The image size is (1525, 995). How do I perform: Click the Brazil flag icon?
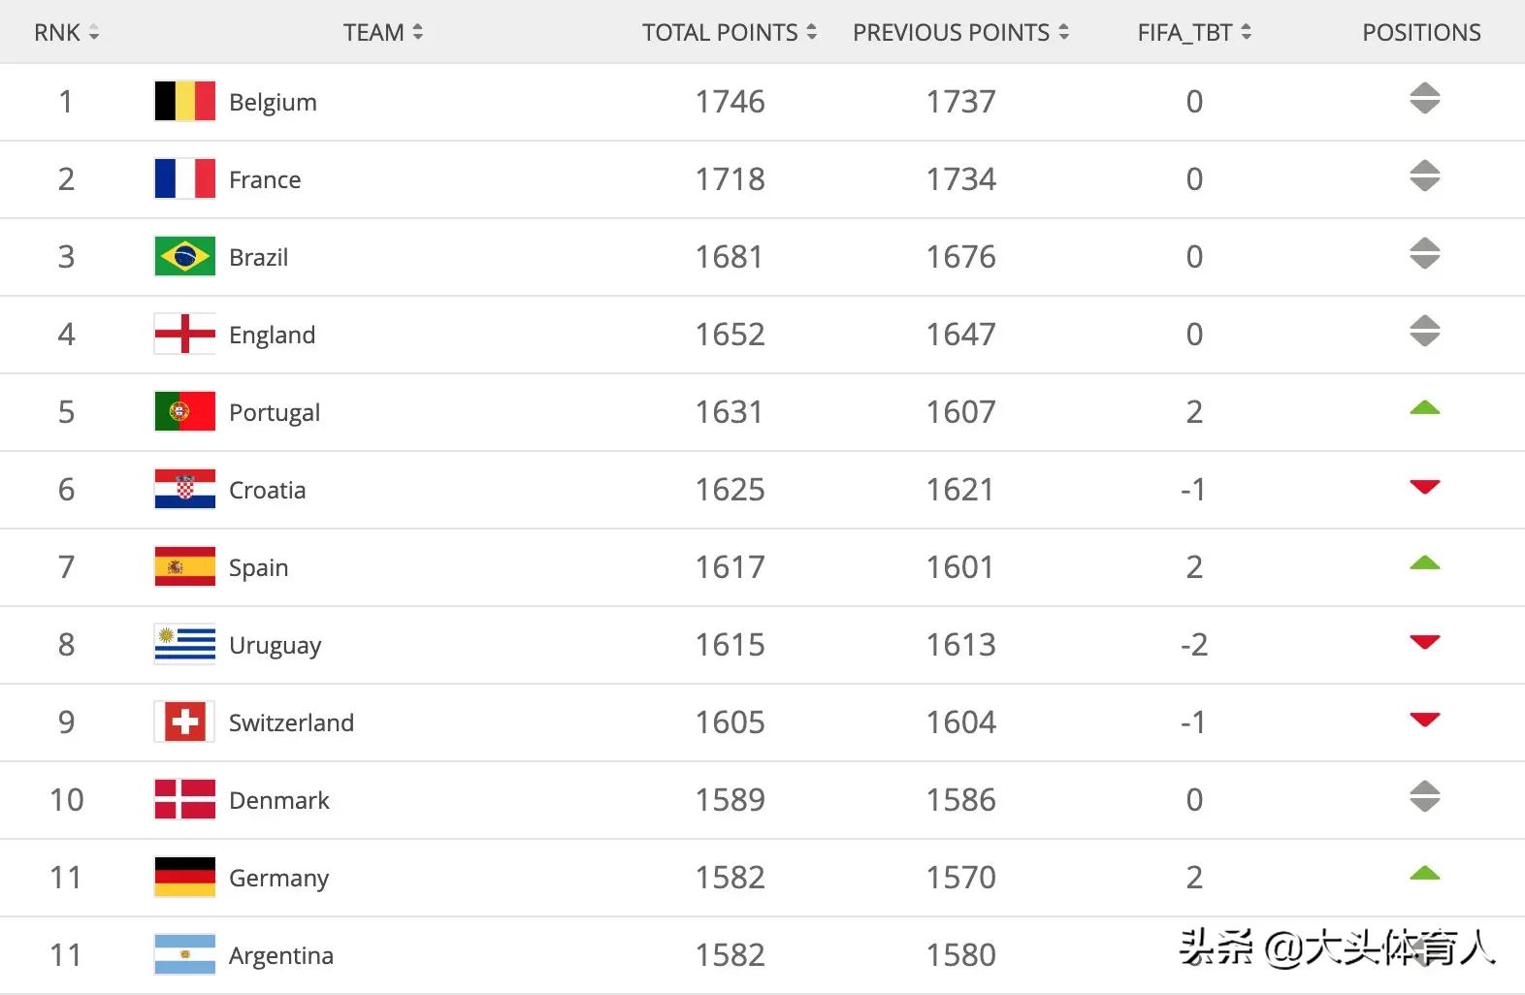[184, 256]
